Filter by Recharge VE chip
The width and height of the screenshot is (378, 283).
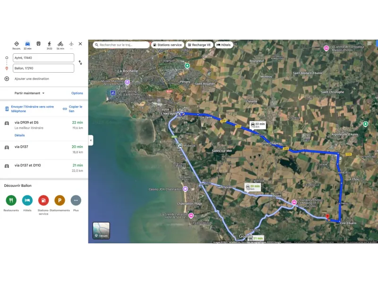[x=199, y=45]
